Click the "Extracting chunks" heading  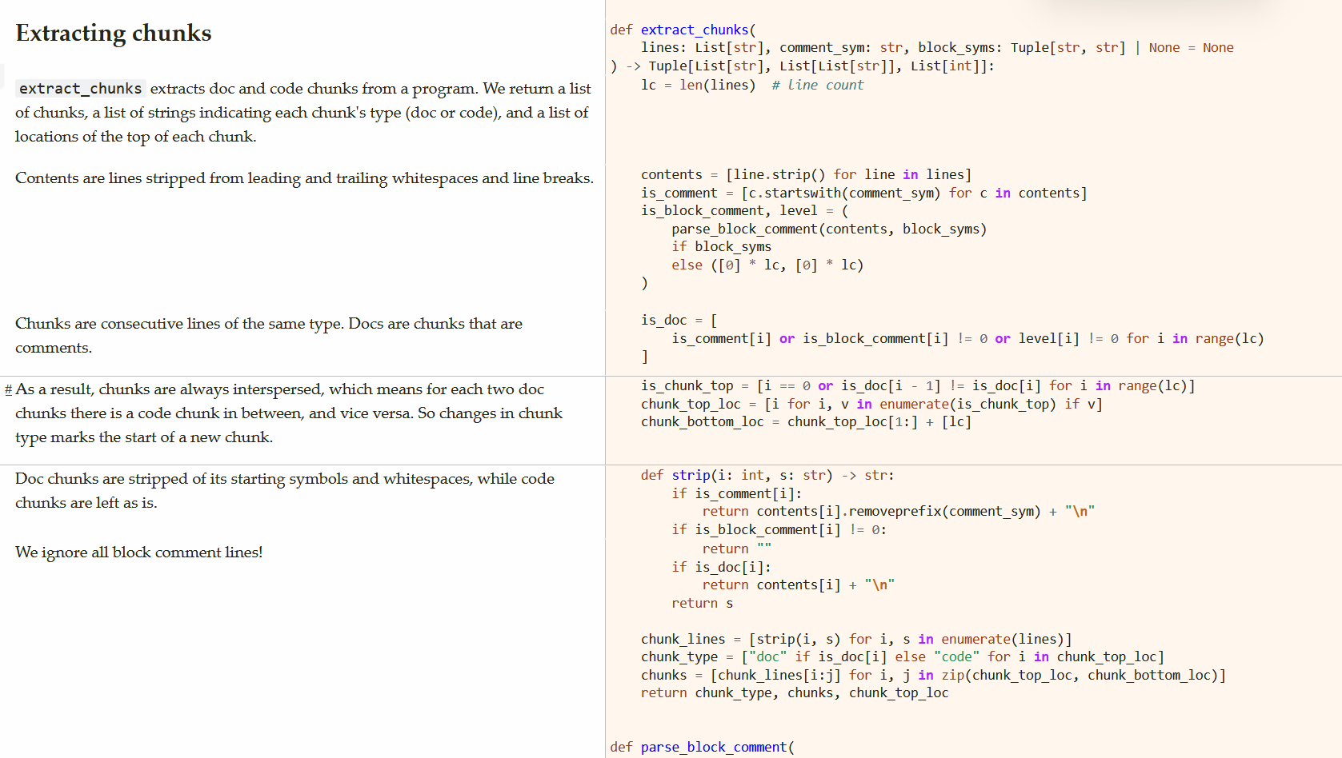(x=114, y=34)
